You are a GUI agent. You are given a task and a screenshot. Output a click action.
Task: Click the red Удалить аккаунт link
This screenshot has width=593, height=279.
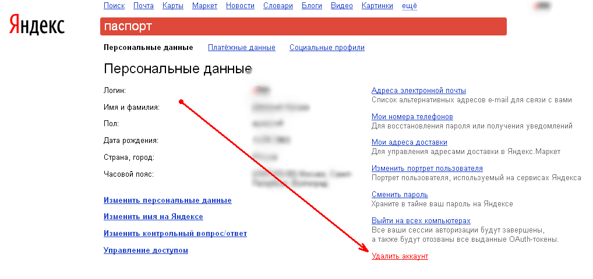coord(400,256)
